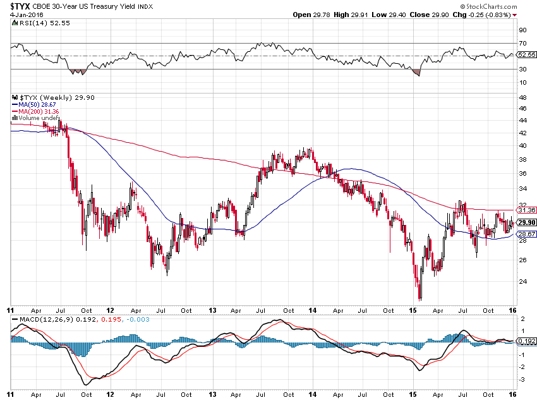Click the 28.67 price tag on right axis
The width and height of the screenshot is (537, 400).
[526, 234]
